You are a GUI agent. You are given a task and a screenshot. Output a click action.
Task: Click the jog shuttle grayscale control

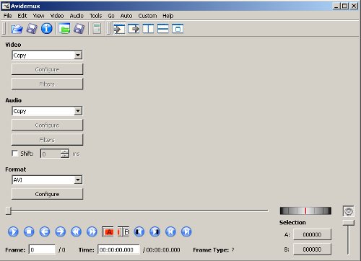click(x=305, y=211)
